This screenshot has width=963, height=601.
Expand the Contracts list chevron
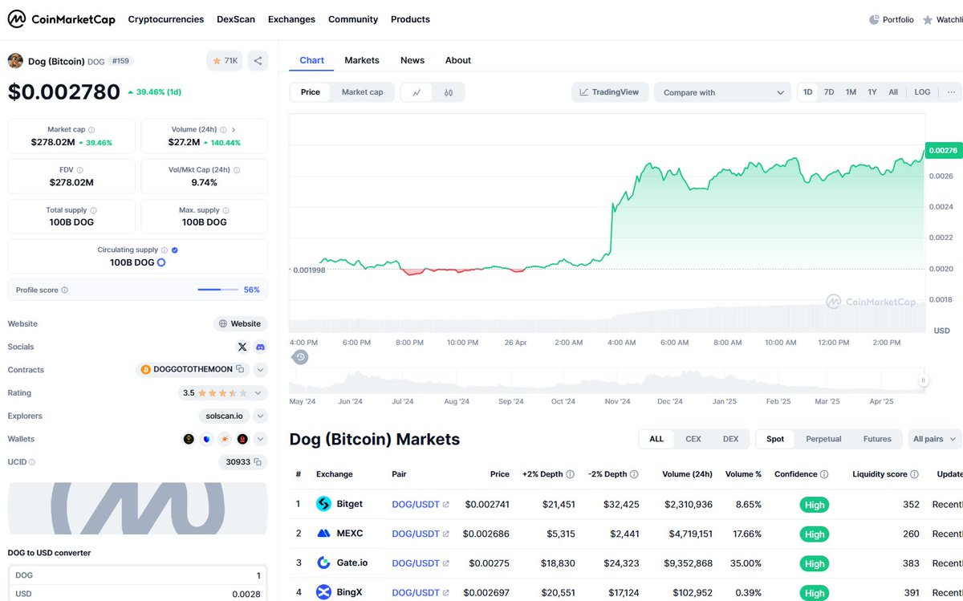click(260, 370)
